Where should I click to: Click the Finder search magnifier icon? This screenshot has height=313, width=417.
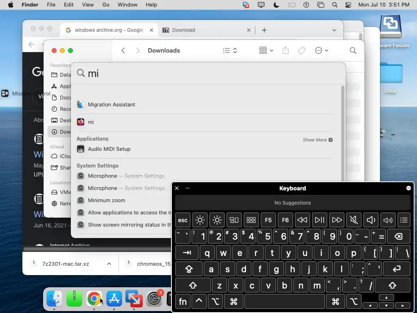click(x=353, y=51)
